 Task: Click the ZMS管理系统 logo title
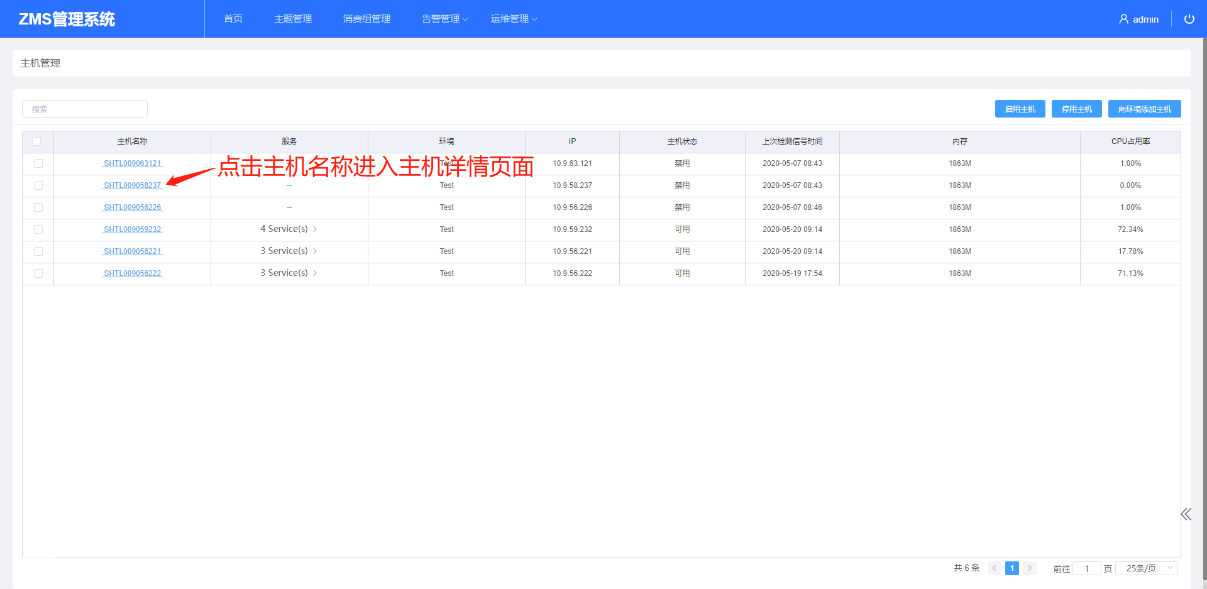[67, 19]
